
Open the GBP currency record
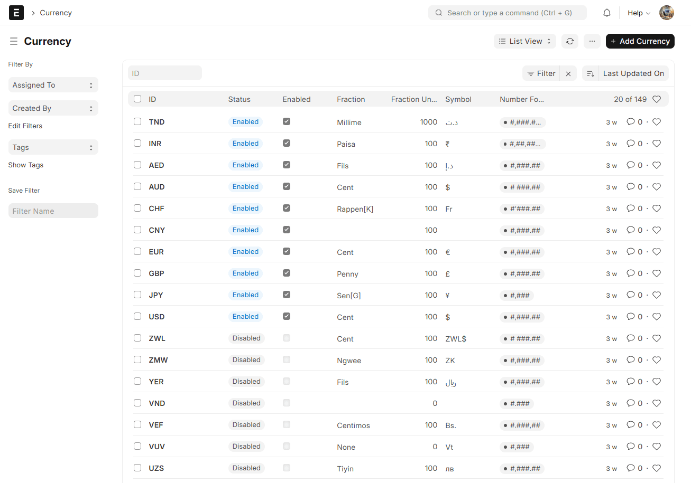156,273
